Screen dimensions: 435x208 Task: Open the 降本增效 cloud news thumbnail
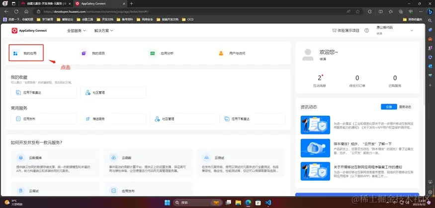pyautogui.click(x=315, y=148)
